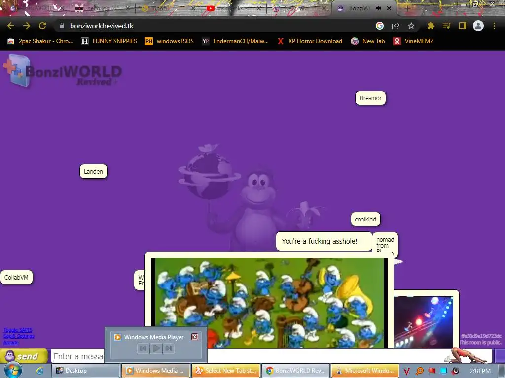Open a new browser tab

[x=407, y=8]
